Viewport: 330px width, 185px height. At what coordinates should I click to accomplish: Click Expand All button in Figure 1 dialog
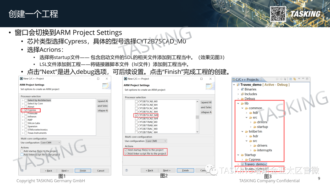[x=103, y=101]
